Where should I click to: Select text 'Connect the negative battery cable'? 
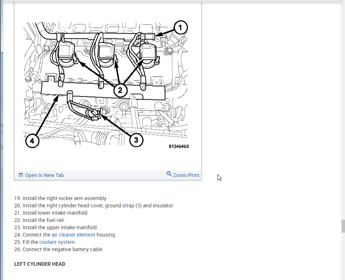pos(63,249)
